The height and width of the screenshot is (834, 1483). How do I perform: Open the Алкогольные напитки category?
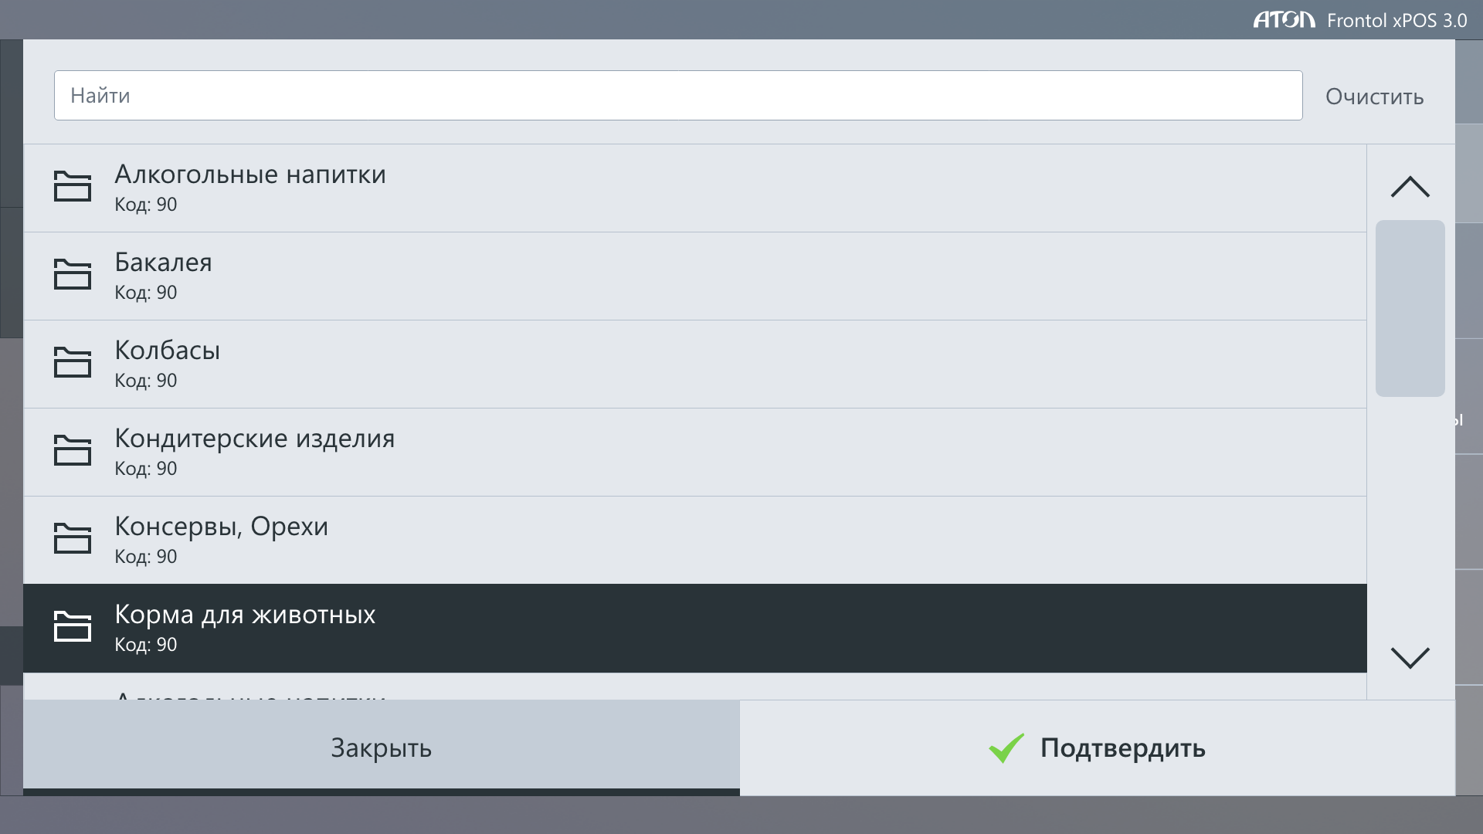695,188
